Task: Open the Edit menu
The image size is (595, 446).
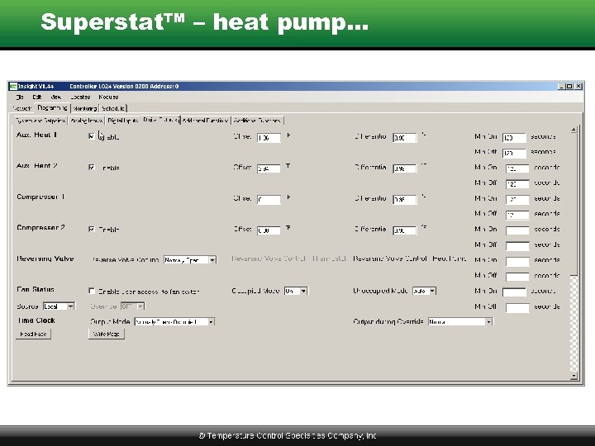Action: 37,97
